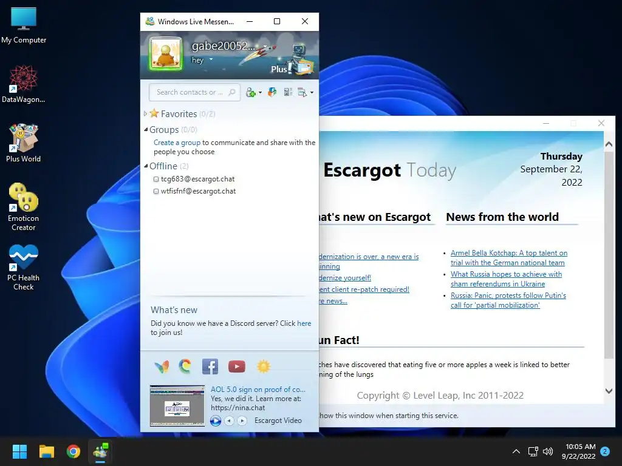Minimize the Escargot Today window
The image size is (622, 466).
546,123
